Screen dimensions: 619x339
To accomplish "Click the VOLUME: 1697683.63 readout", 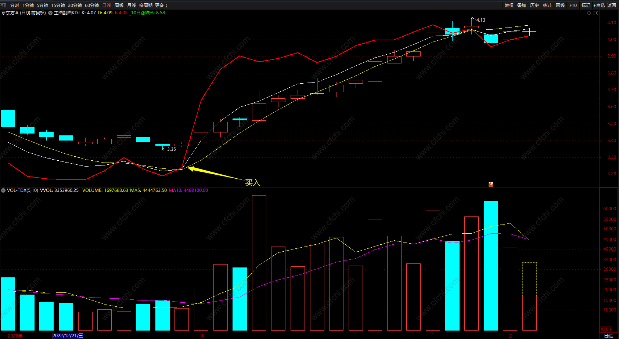I will pyautogui.click(x=105, y=190).
